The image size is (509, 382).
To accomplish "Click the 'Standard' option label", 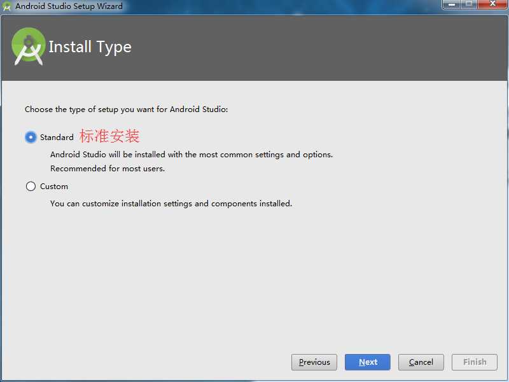I will [x=57, y=138].
